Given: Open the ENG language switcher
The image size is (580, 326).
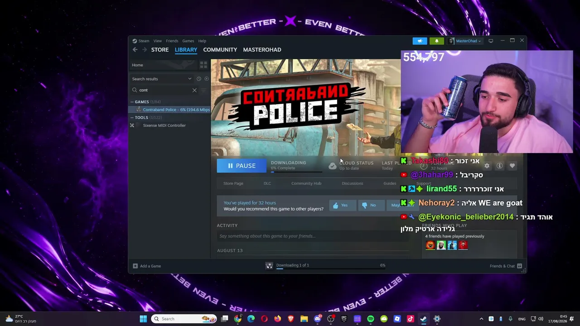Looking at the screenshot, I should 522,319.
